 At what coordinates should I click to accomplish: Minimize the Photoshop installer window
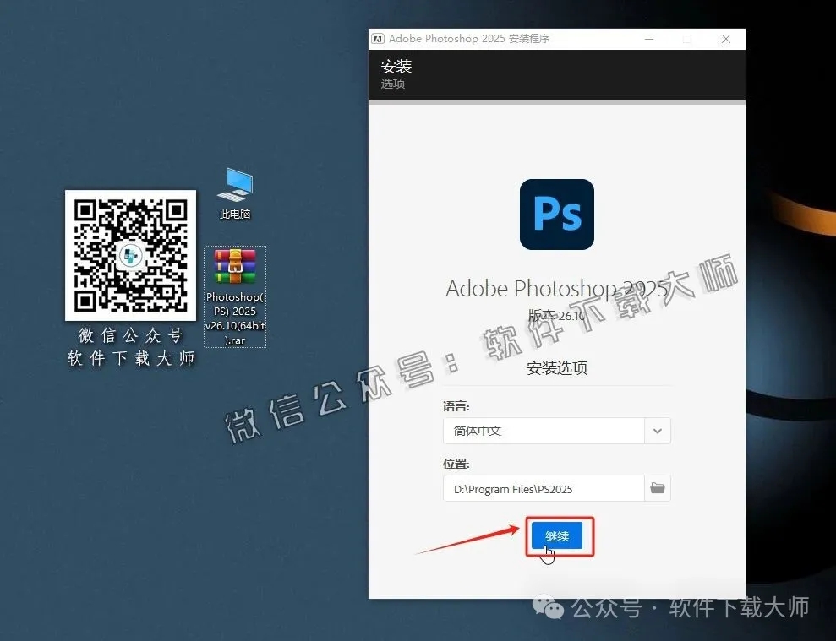click(647, 38)
